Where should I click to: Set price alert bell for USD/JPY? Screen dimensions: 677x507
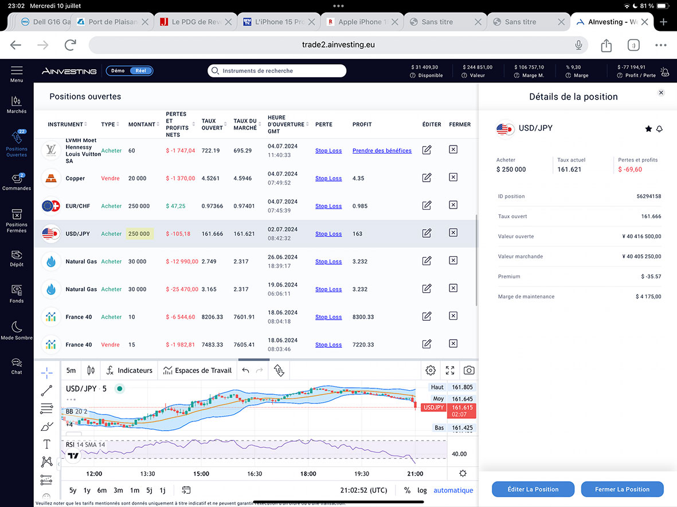point(659,129)
